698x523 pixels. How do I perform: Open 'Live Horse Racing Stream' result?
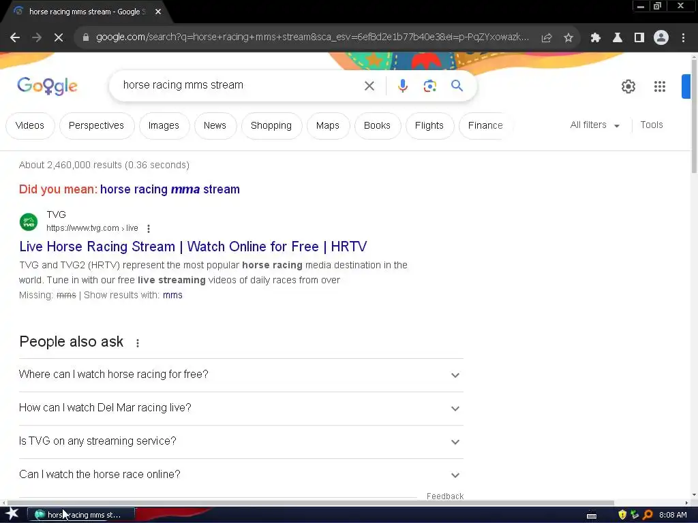pyautogui.click(x=193, y=247)
